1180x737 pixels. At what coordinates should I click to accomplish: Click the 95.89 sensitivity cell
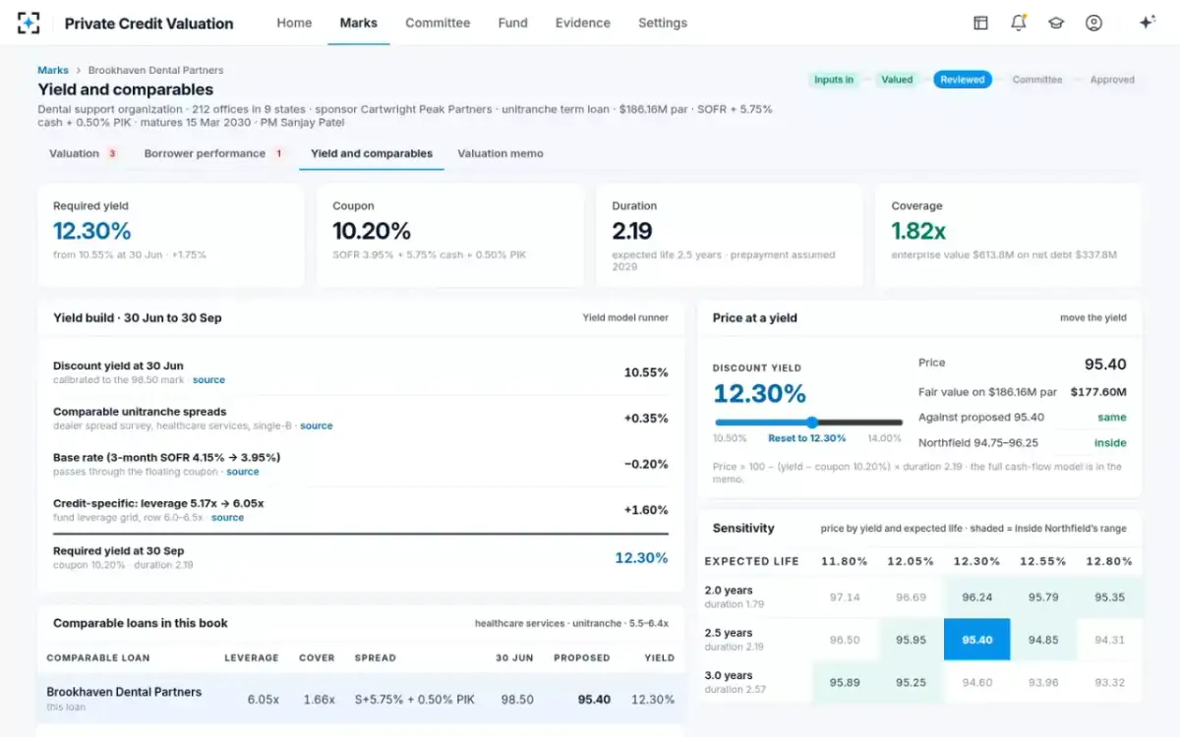(x=845, y=683)
